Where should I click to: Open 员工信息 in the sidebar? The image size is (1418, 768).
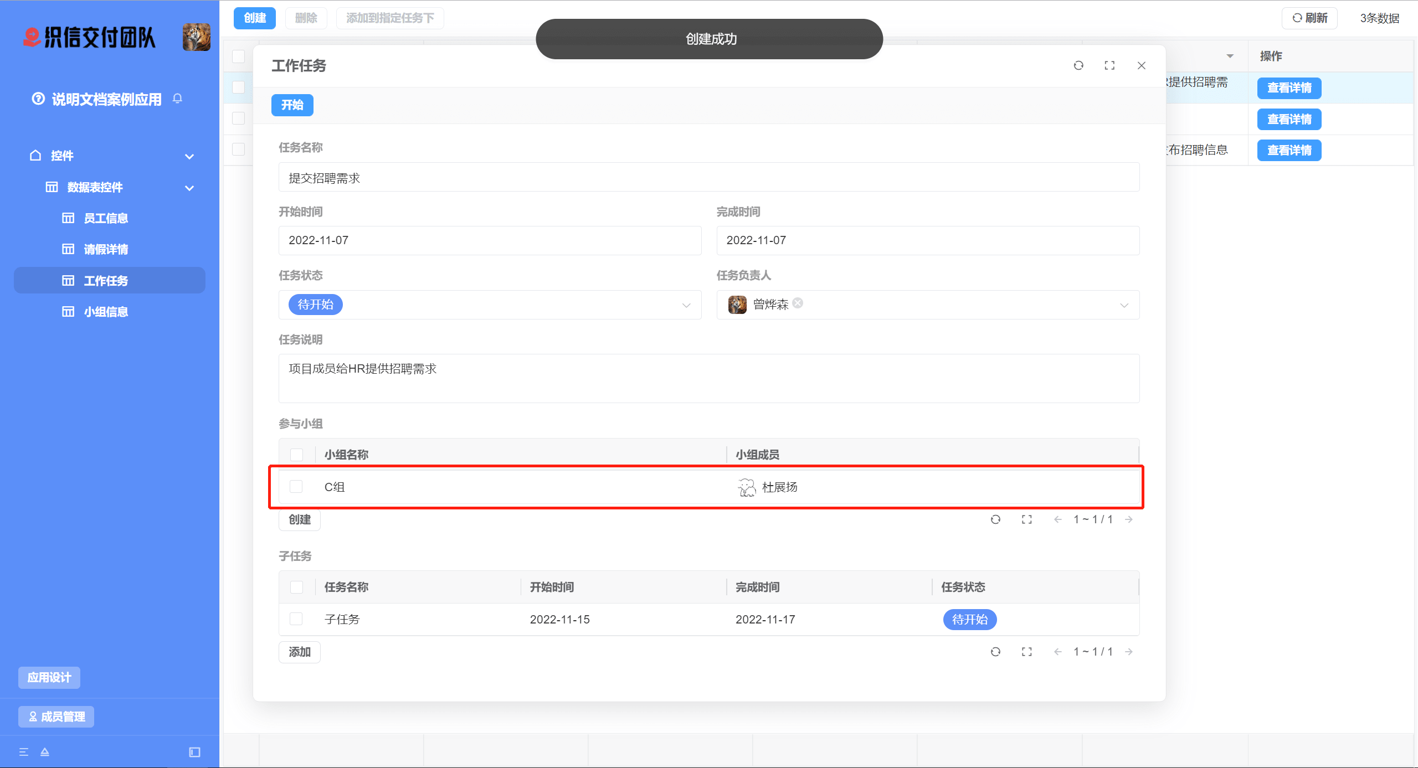point(106,218)
